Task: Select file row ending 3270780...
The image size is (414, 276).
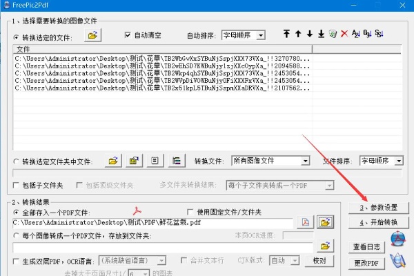Action: (x=163, y=59)
